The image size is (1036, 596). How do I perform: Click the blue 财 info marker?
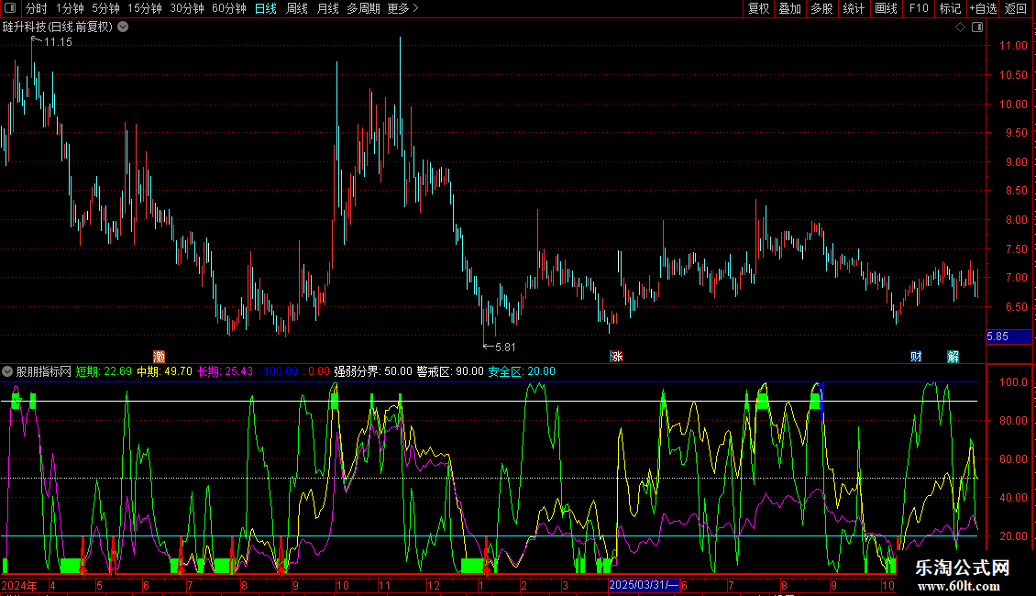(916, 357)
